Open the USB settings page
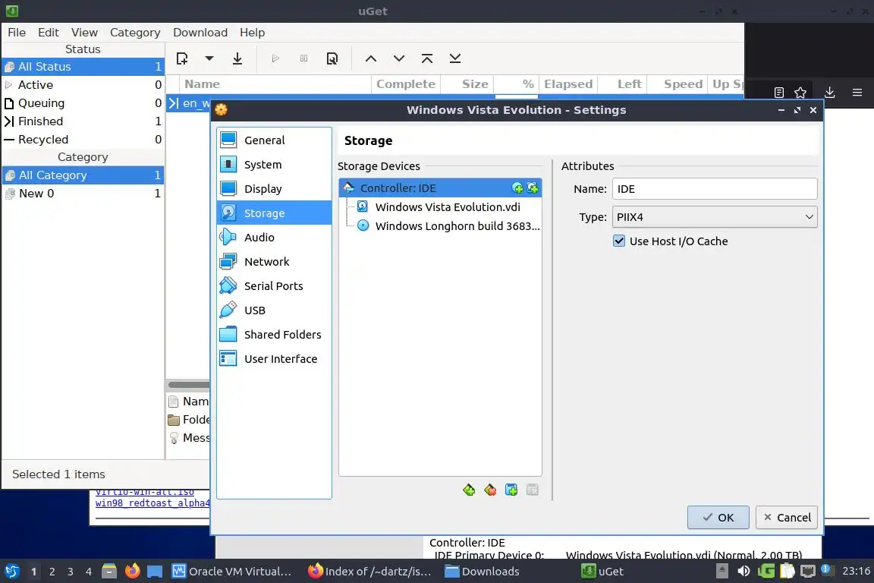874x583 pixels. pos(274,310)
